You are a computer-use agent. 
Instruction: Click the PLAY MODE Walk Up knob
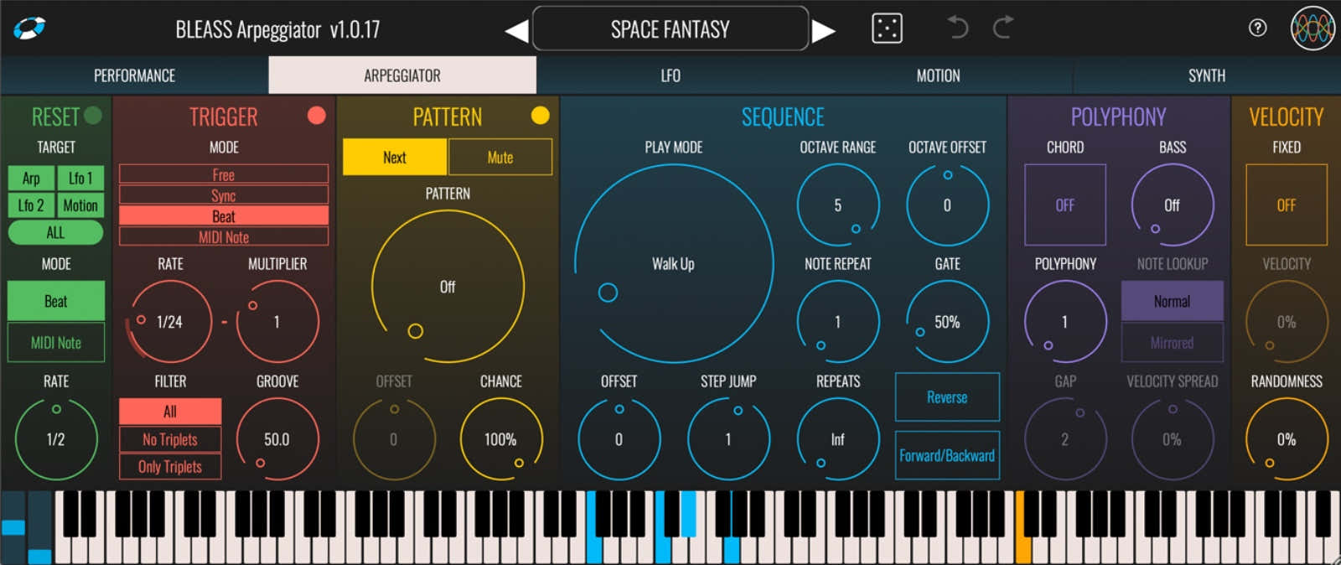(x=674, y=264)
